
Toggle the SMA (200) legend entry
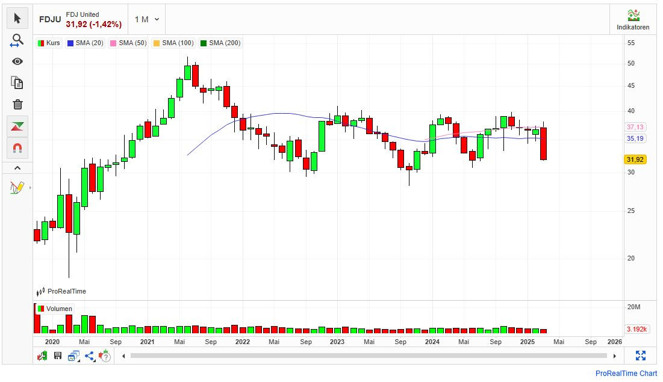tap(220, 43)
